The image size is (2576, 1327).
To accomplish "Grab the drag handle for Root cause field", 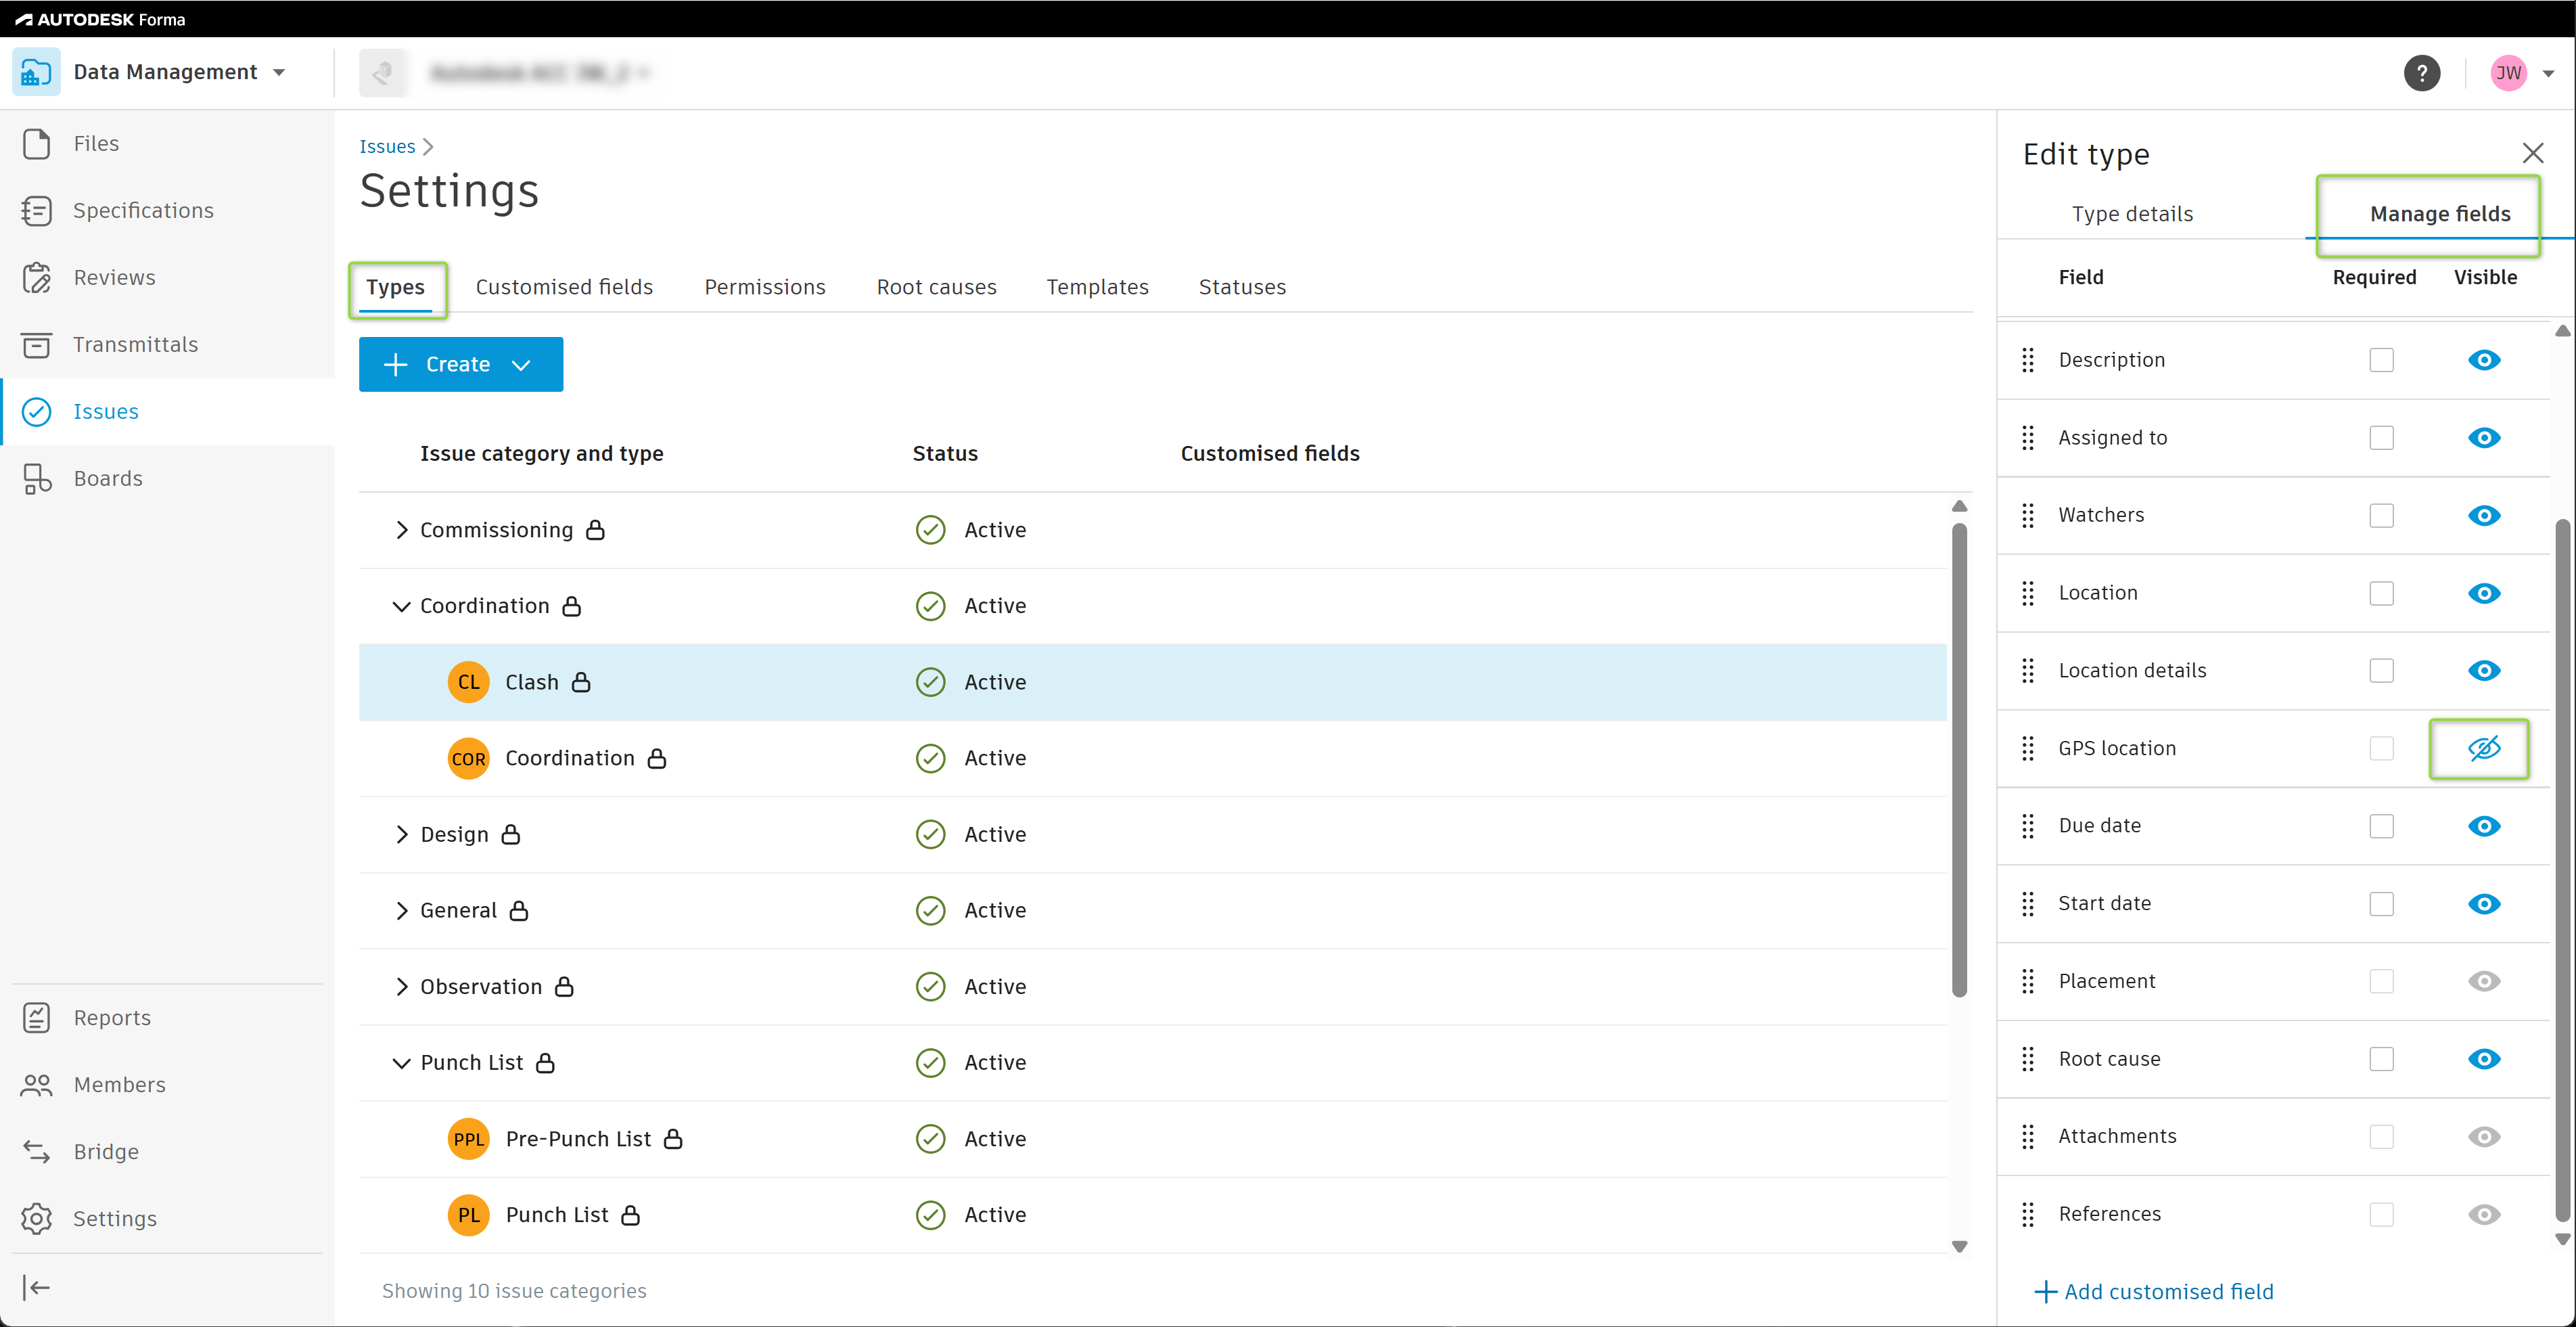I will click(x=2028, y=1059).
